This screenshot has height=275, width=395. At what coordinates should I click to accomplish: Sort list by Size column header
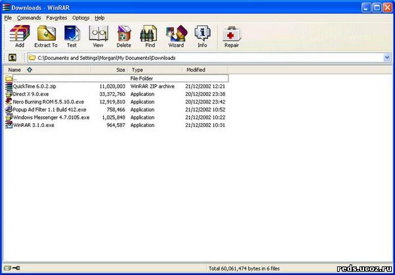(109, 70)
